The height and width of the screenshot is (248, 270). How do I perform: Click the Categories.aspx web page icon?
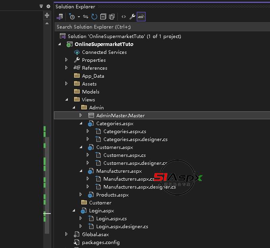pyautogui.click(x=91, y=123)
